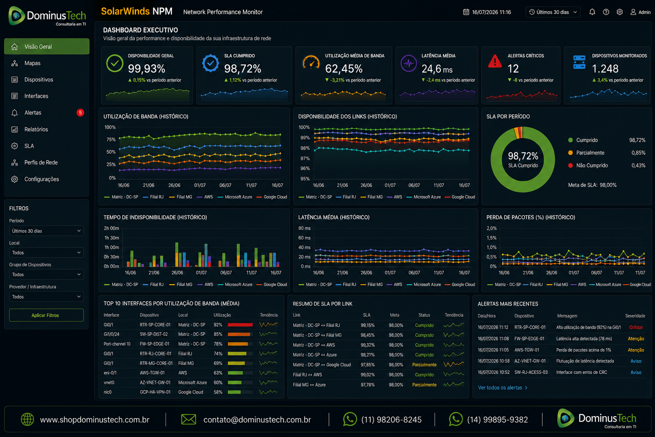Click the (14) 99895-9382 phone number
Image resolution: width=655 pixels, height=437 pixels.
[498, 420]
